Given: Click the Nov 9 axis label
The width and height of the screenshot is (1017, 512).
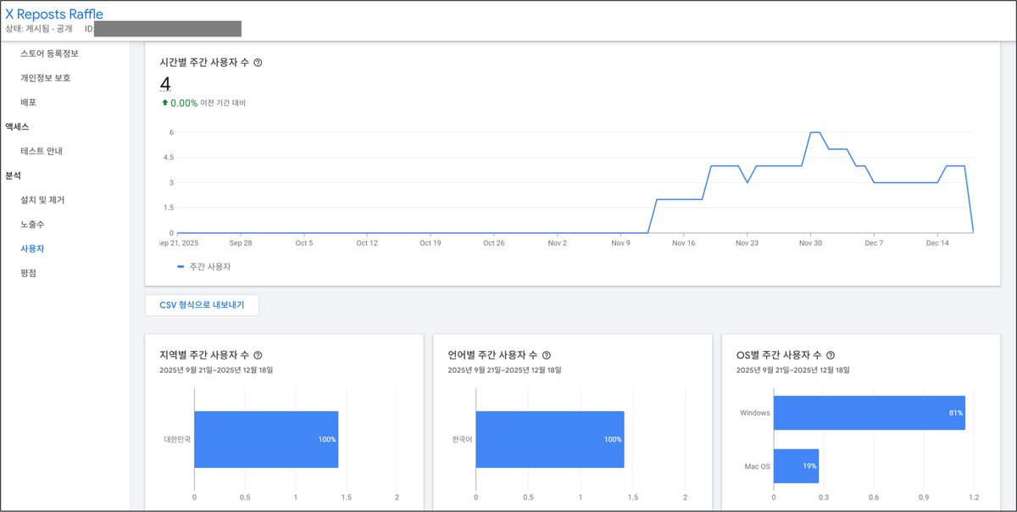Looking at the screenshot, I should click(x=620, y=243).
